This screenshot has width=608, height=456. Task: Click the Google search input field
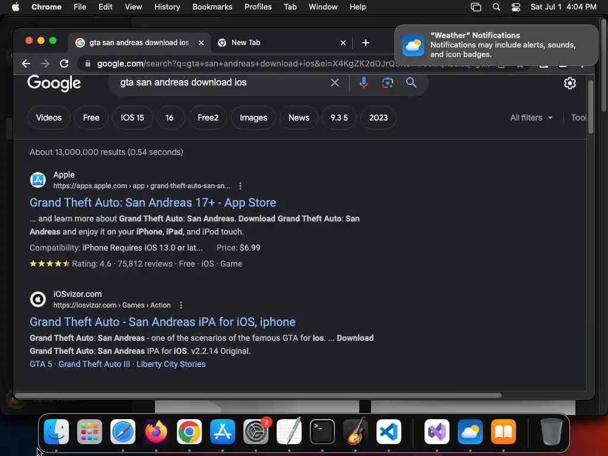221,83
